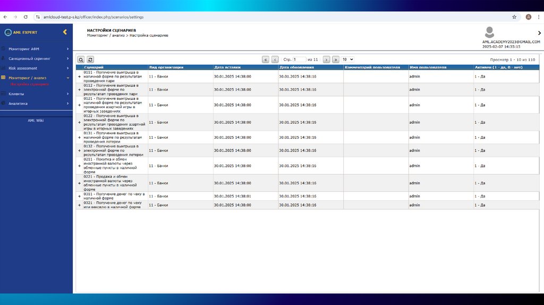Click AML.ACADEMY2023@GMAIL.COM user email
The image size is (544, 305).
(511, 42)
